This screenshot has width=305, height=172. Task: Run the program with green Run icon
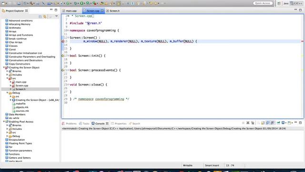point(81,3)
